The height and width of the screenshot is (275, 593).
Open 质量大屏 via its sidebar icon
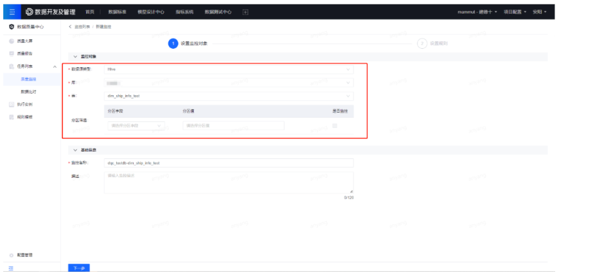pyautogui.click(x=11, y=41)
